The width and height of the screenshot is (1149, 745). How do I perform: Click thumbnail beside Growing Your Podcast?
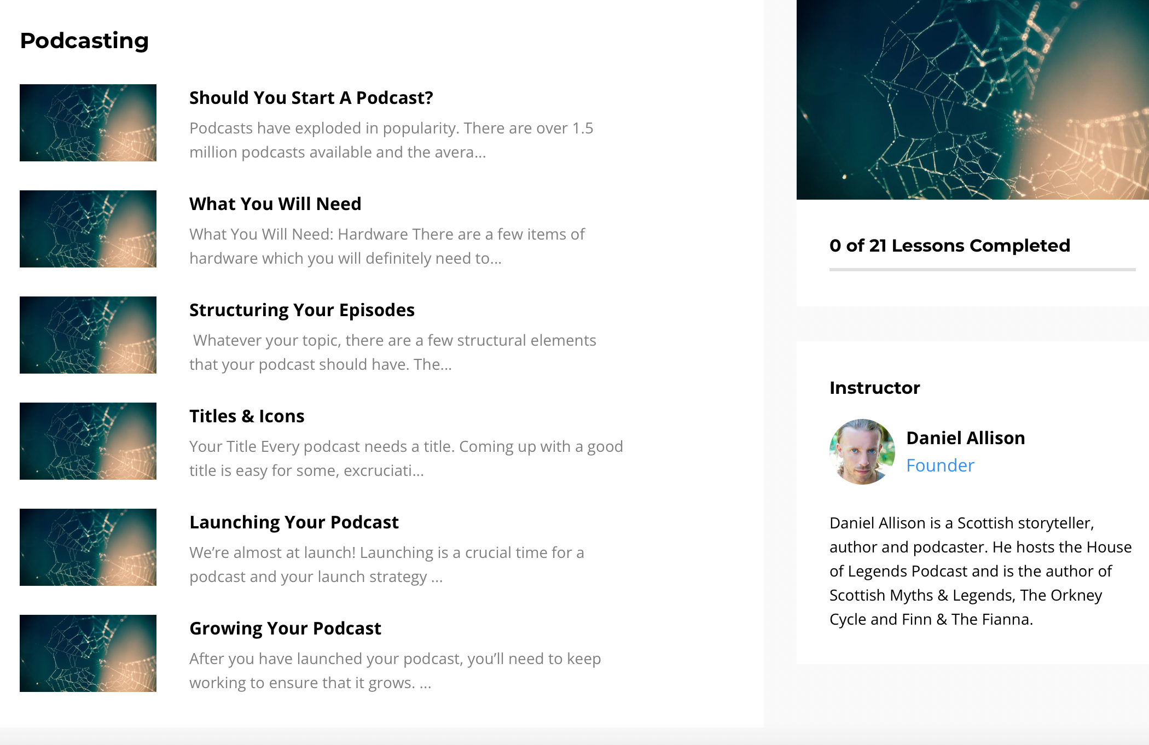point(88,653)
